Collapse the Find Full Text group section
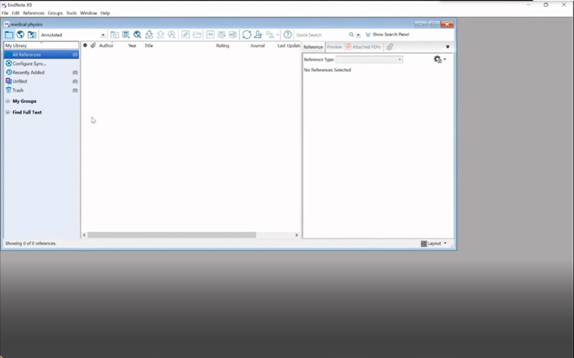This screenshot has height=358, width=574. pyautogui.click(x=8, y=113)
